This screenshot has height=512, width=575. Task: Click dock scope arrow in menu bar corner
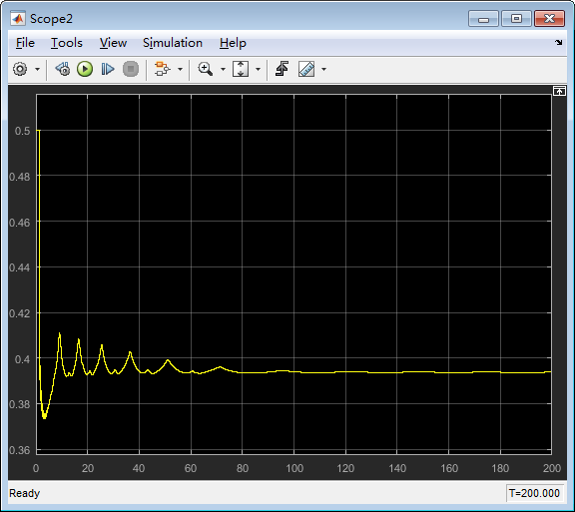tap(558, 43)
